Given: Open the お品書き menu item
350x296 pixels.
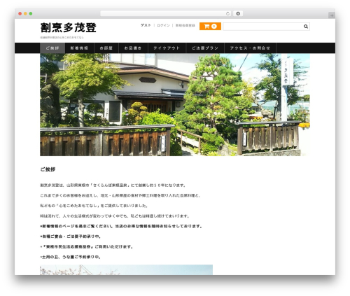Looking at the screenshot, I should (x=133, y=48).
